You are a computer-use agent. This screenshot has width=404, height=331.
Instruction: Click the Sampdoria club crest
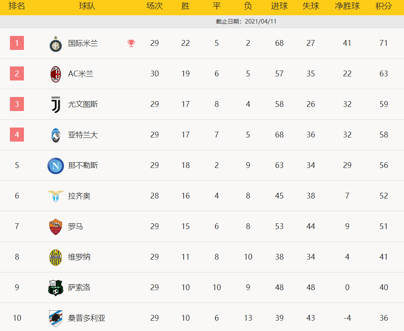tap(56, 318)
